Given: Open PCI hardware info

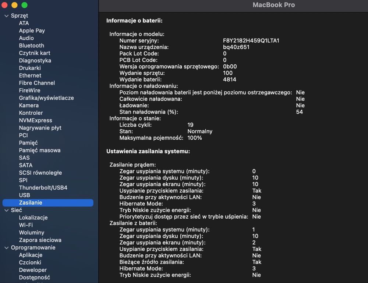Looking at the screenshot, I should coord(23,136).
